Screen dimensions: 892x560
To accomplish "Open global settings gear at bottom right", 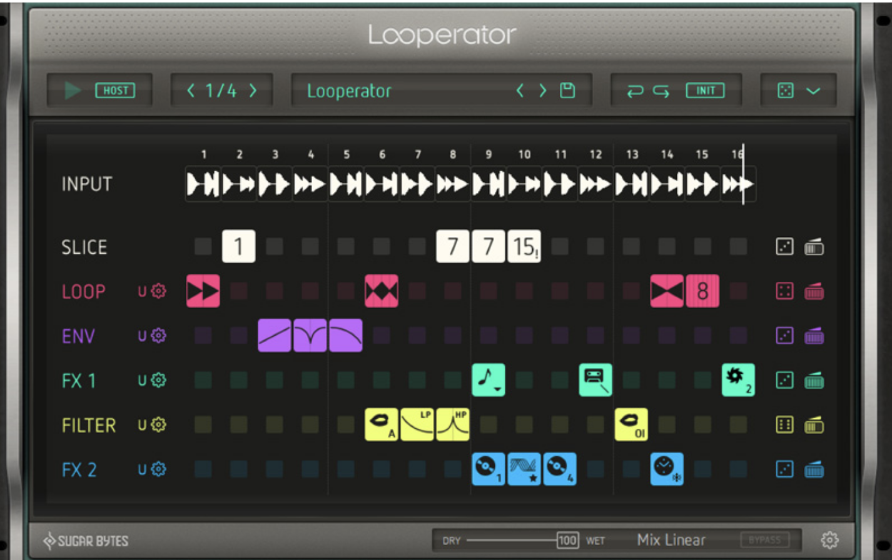I will point(829,540).
